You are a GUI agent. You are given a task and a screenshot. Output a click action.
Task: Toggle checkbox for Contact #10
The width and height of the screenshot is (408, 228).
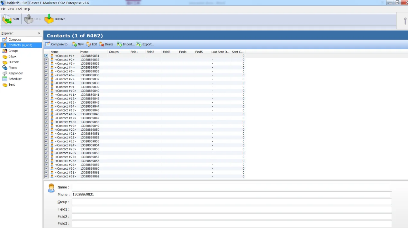coord(46,91)
